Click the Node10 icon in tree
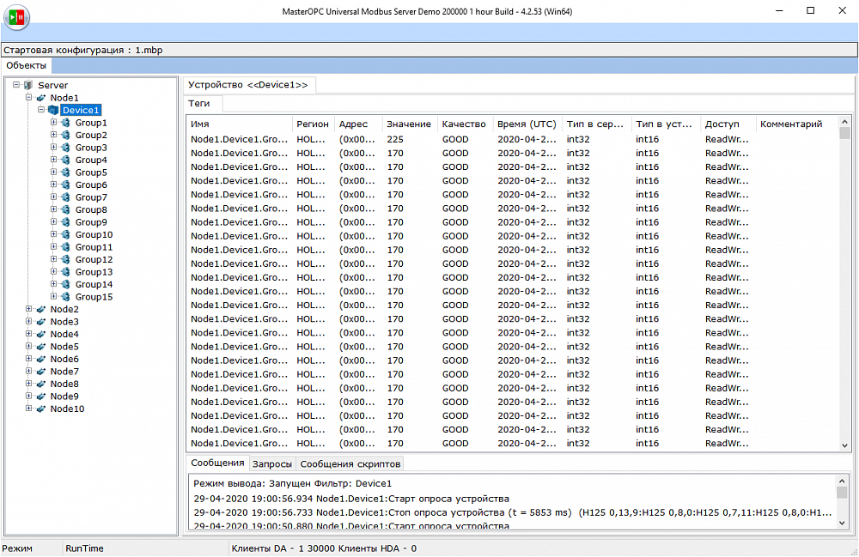The image size is (859, 557). coord(41,409)
